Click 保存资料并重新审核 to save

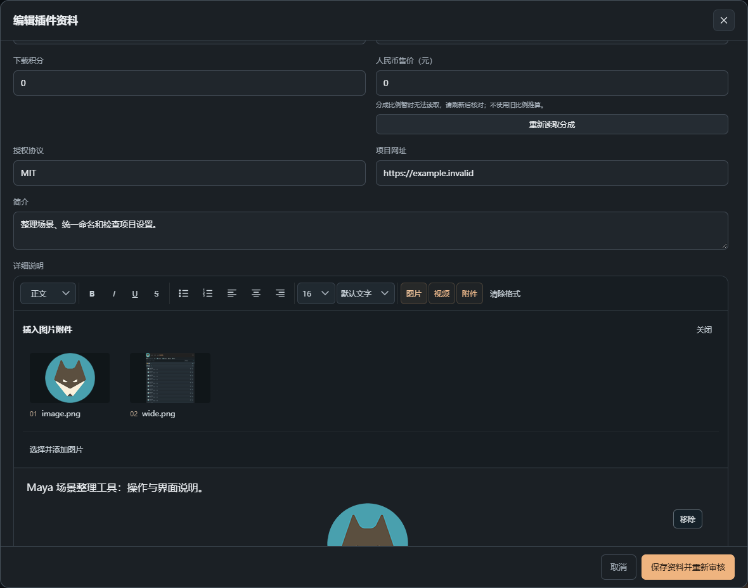pos(688,567)
